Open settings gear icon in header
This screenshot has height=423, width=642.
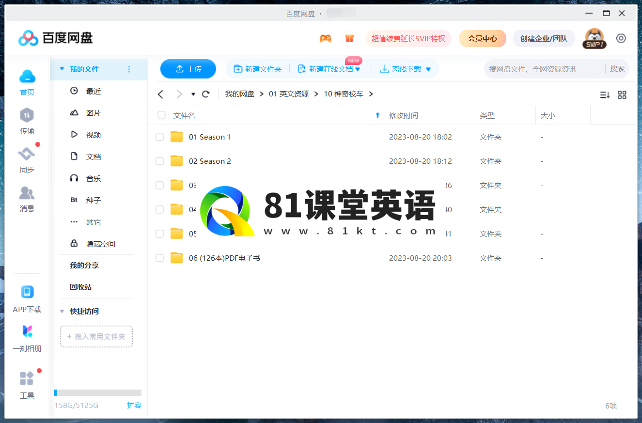click(x=621, y=38)
